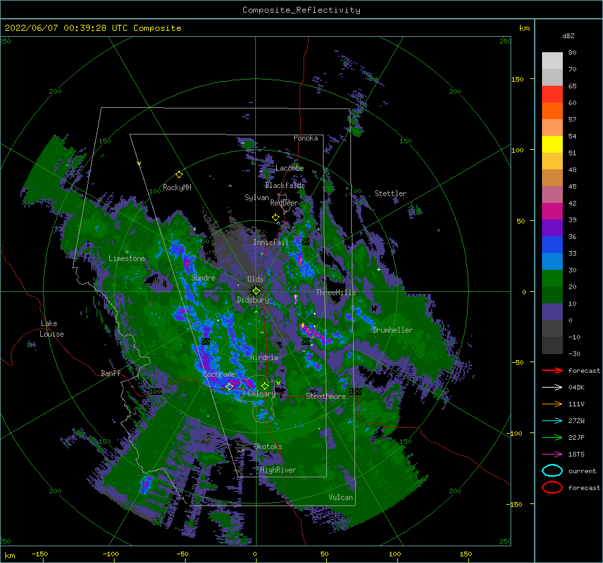Click the dBZ legend heading

(568, 36)
